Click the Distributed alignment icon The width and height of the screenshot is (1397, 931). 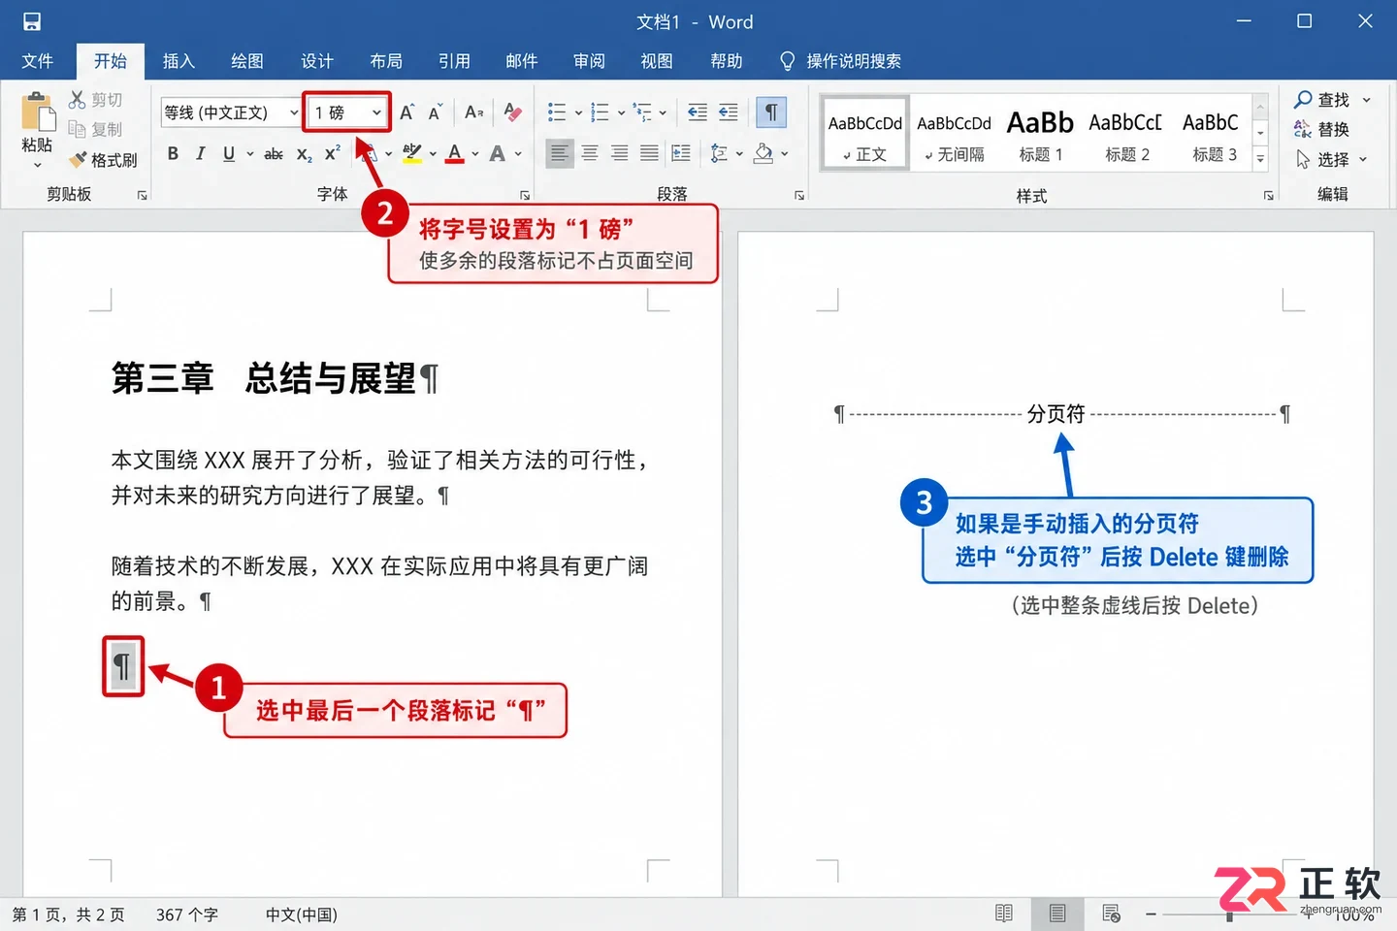click(681, 153)
